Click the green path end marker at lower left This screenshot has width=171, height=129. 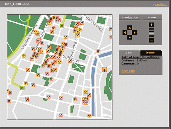tap(23, 88)
